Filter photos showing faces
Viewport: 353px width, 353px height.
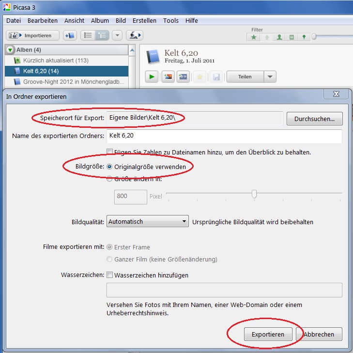click(x=279, y=37)
